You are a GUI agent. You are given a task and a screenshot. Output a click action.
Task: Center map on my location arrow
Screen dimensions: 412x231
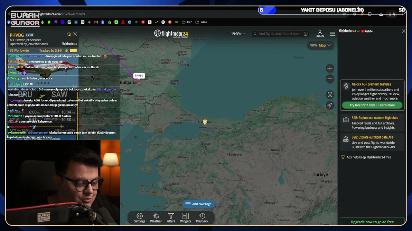[330, 105]
